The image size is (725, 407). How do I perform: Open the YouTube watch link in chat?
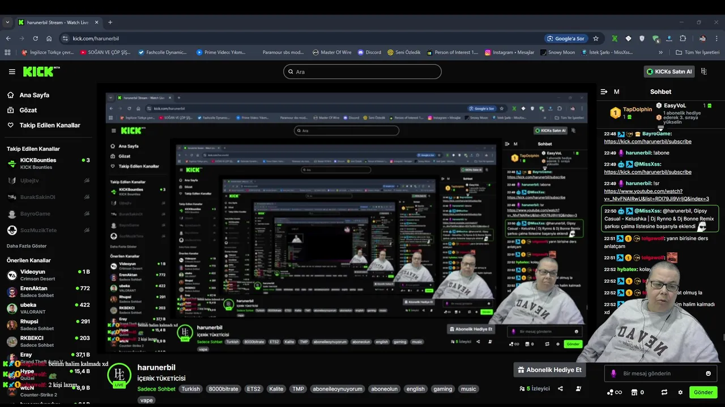coord(656,195)
